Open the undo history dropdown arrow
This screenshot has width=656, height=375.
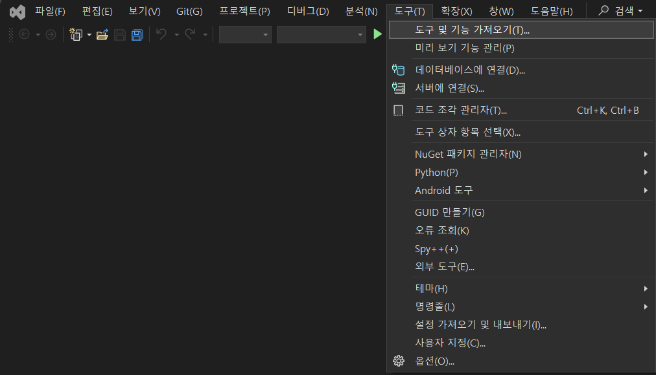176,35
